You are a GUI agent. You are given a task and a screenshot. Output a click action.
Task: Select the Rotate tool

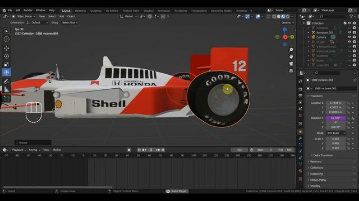pos(6,56)
